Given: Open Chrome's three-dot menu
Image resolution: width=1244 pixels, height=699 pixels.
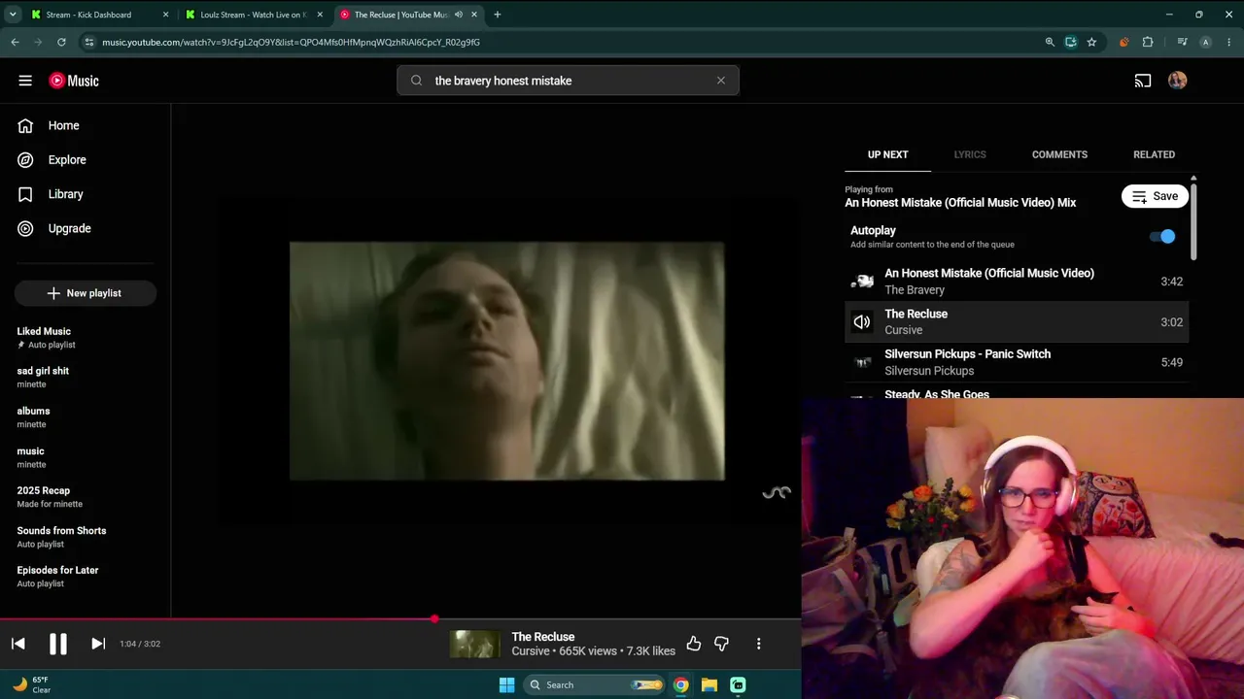Looking at the screenshot, I should point(1229,42).
